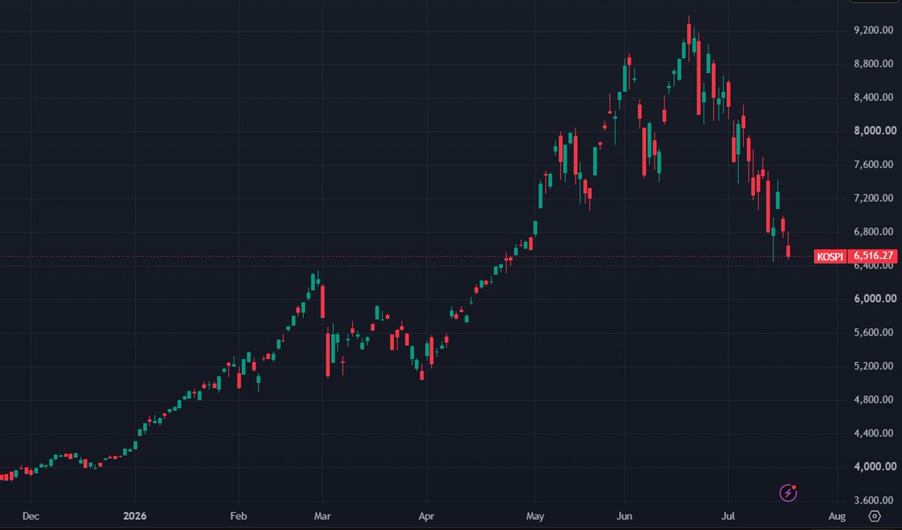Open chart settings hexagon gear icon
This screenshot has height=530, width=902.
point(875,516)
